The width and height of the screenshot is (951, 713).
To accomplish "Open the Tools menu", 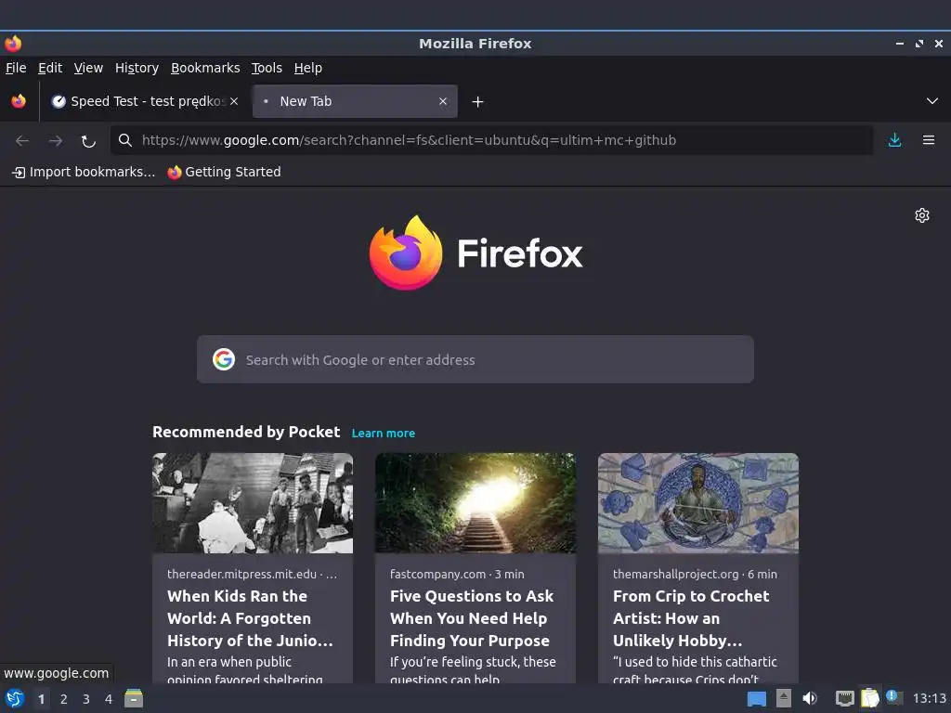I will pos(267,68).
